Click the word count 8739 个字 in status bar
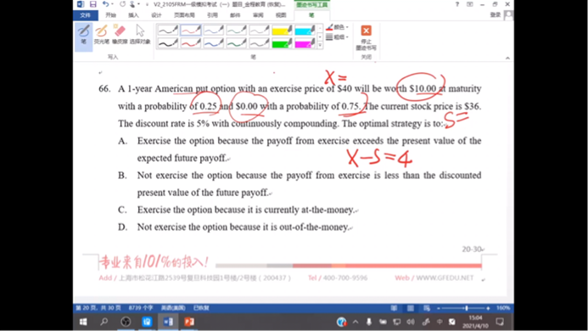Screen dimensions: 588x331 tap(141, 308)
